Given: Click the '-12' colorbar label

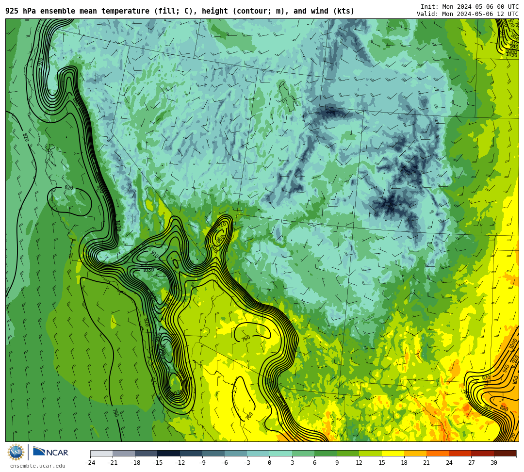Looking at the screenshot, I should (x=180, y=463).
